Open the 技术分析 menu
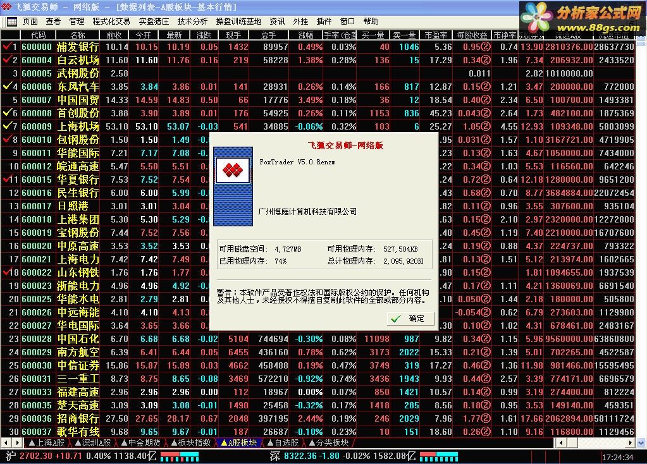The height and width of the screenshot is (464, 647). [x=193, y=21]
